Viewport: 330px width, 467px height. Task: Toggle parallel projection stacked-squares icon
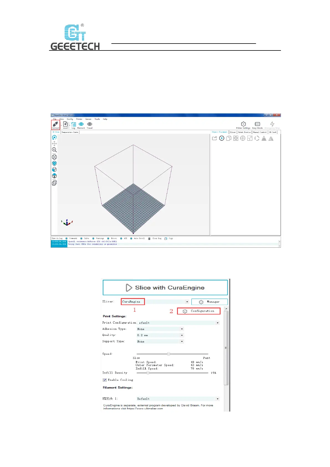click(x=54, y=183)
